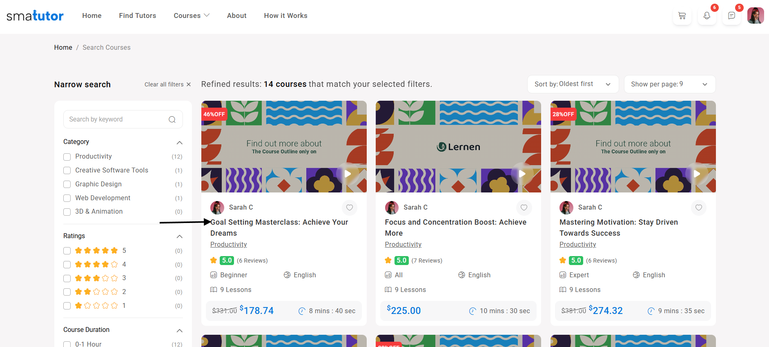Screen dimensions: 769x347
Task: Collapse the Ratings filter section
Action: [179, 236]
